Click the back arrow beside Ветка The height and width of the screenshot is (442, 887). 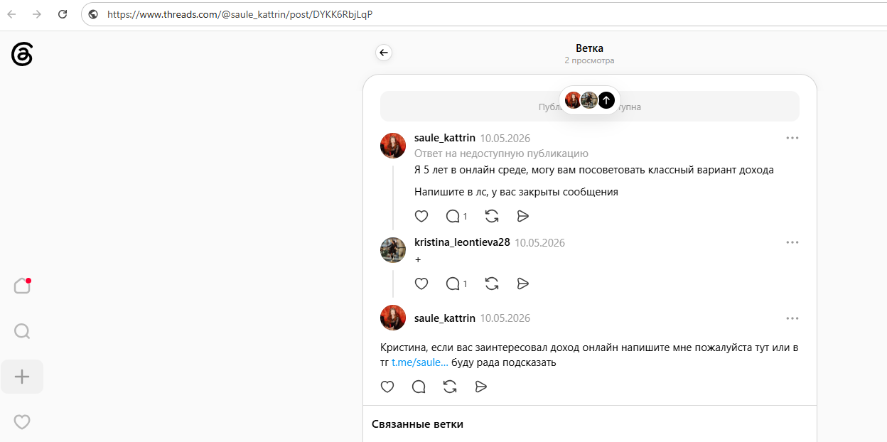pos(384,53)
